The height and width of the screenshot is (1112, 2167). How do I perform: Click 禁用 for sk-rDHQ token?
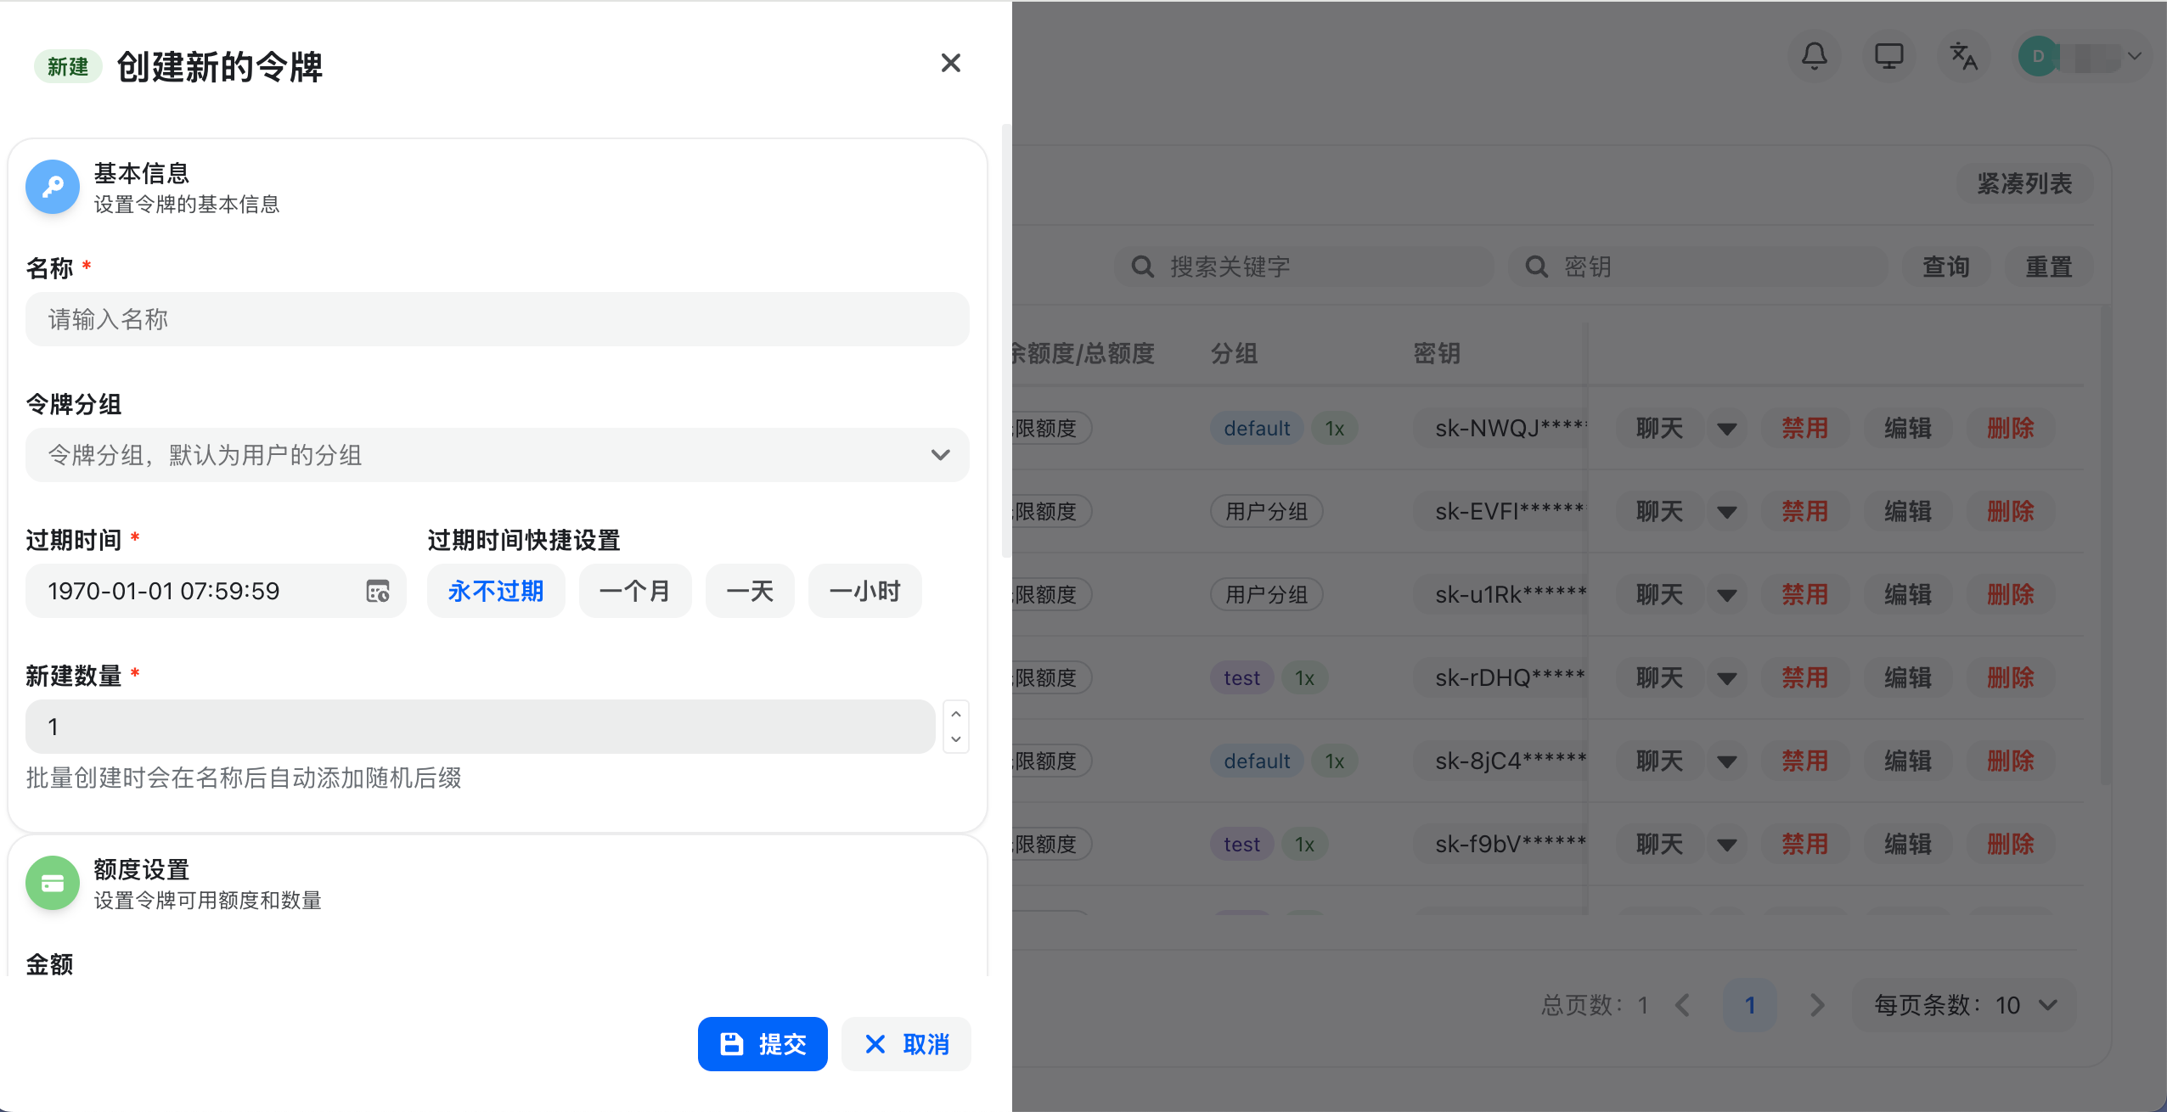[1804, 677]
